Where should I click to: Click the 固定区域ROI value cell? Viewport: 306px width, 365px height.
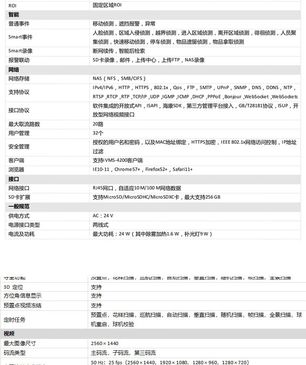click(107, 5)
